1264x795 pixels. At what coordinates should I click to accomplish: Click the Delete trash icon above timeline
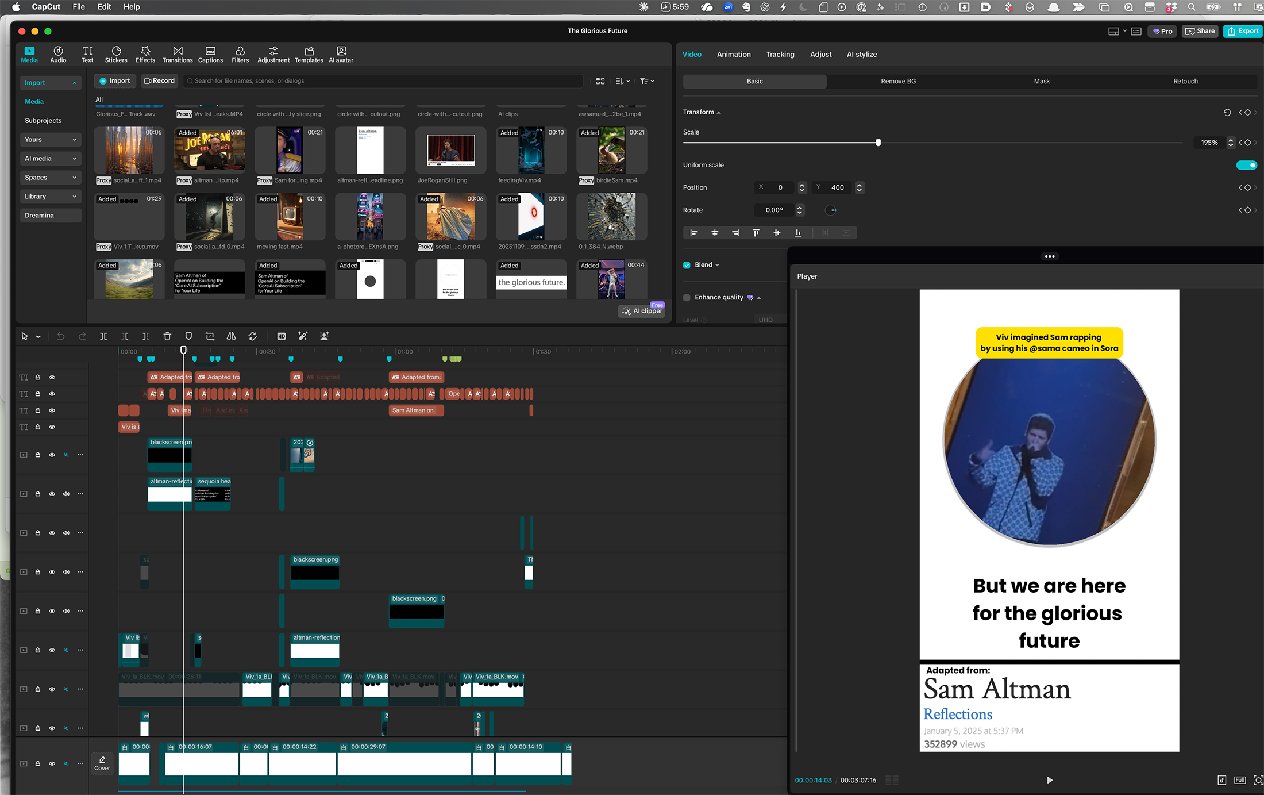pyautogui.click(x=167, y=336)
